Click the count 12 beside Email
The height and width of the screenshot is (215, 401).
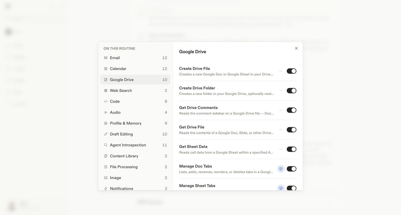[x=164, y=58]
